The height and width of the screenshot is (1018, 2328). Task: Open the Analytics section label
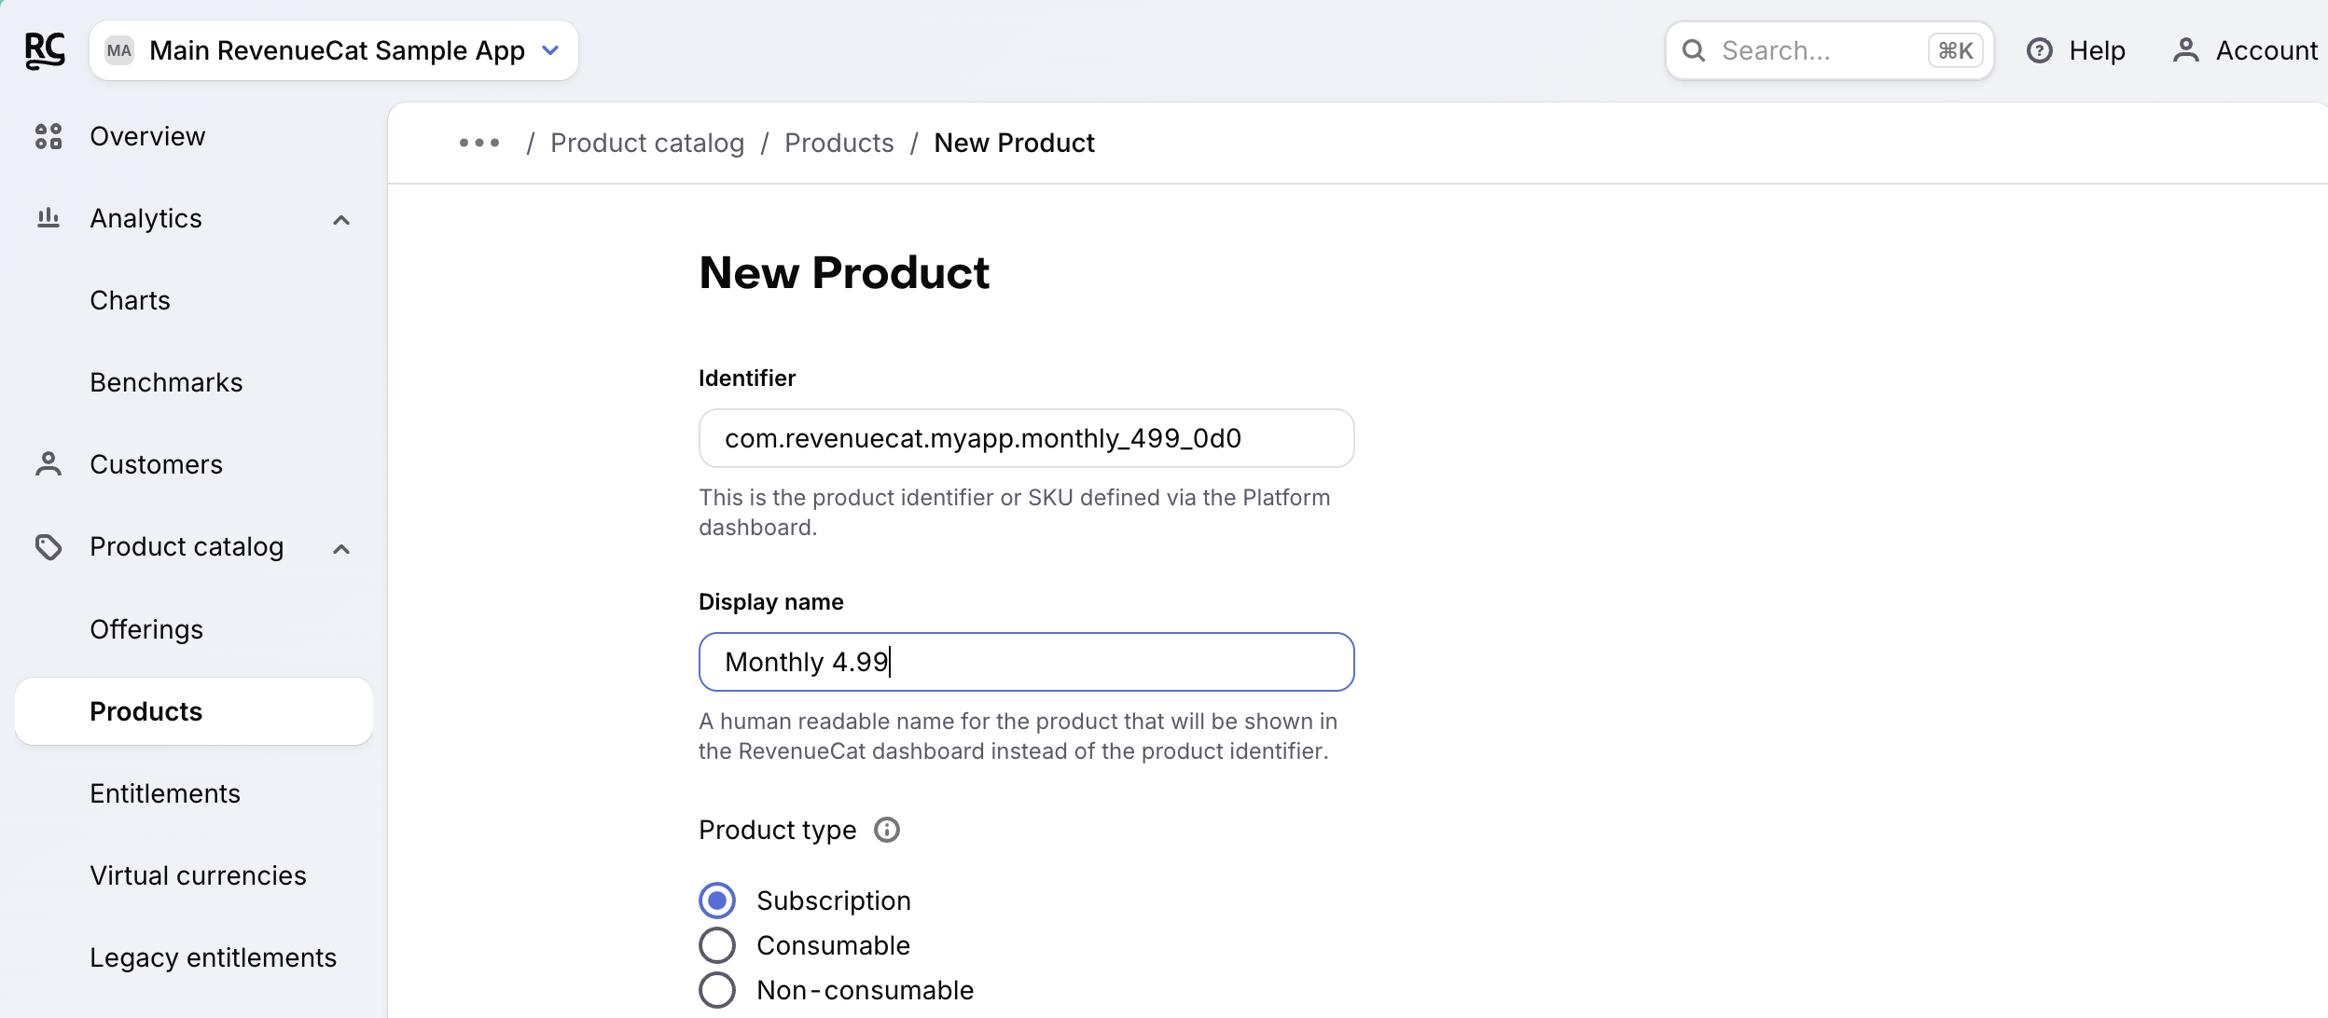coord(145,218)
